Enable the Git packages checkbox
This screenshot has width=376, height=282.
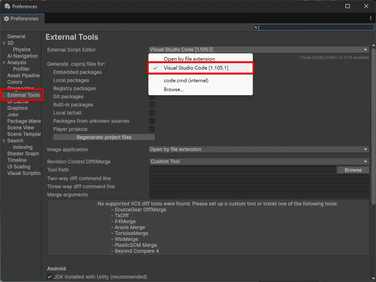[152, 96]
